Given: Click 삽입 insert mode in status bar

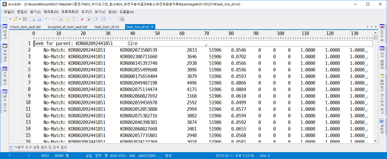Looking at the screenshot, I should point(89,155).
